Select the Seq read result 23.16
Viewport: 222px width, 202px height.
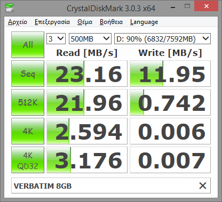[87, 74]
